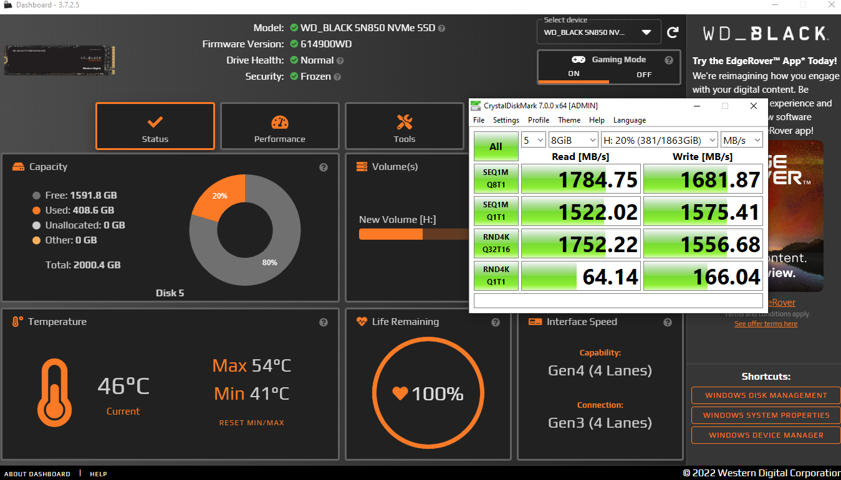Click Firmware Version 614900WD value
Viewport: 841px width, 480px height.
tap(326, 44)
